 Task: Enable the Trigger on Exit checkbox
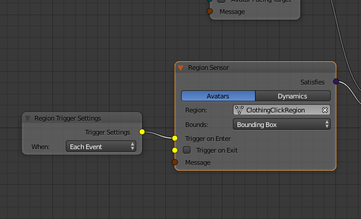click(186, 150)
